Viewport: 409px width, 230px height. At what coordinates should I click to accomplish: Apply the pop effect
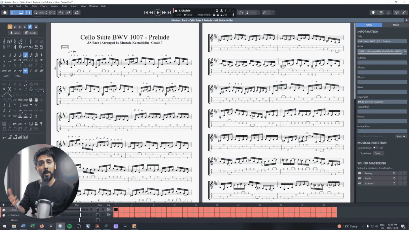tap(26, 100)
